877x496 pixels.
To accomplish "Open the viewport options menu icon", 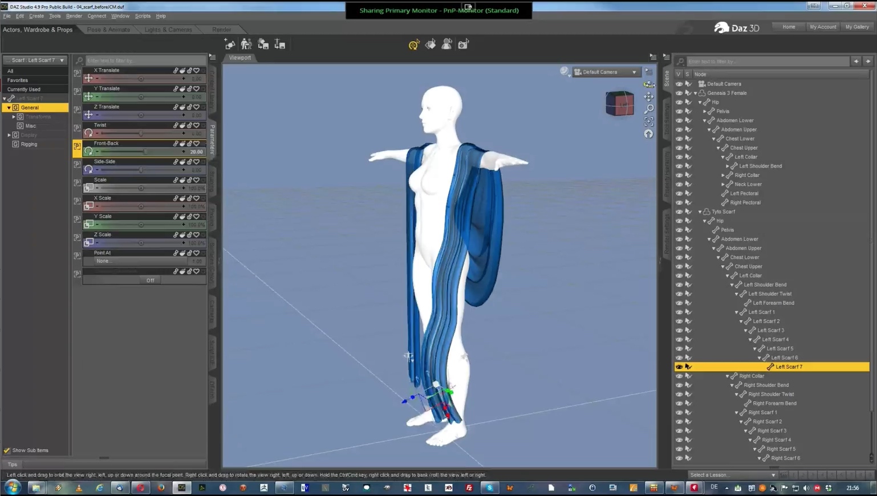I will click(x=653, y=57).
